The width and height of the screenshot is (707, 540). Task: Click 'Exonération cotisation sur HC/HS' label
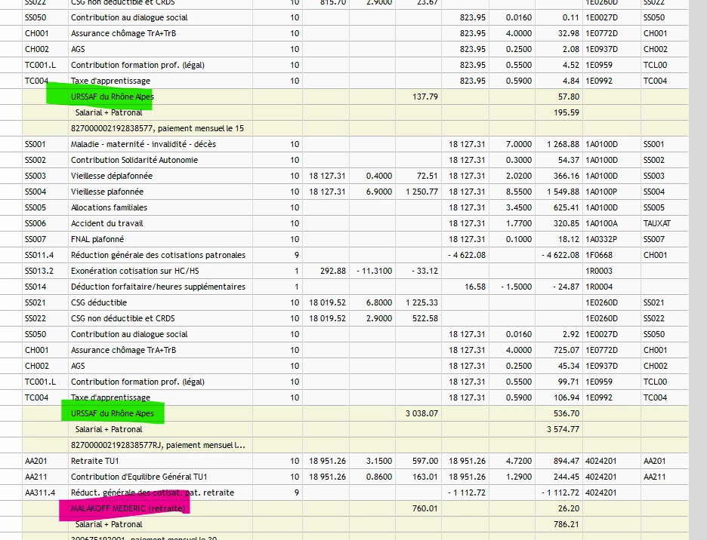click(x=134, y=271)
